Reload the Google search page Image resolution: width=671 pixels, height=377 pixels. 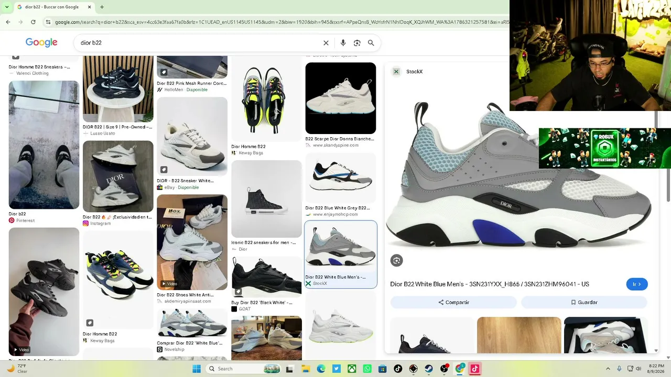[33, 22]
